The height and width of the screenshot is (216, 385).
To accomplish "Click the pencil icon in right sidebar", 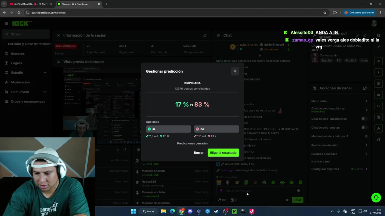I will [x=379, y=46].
